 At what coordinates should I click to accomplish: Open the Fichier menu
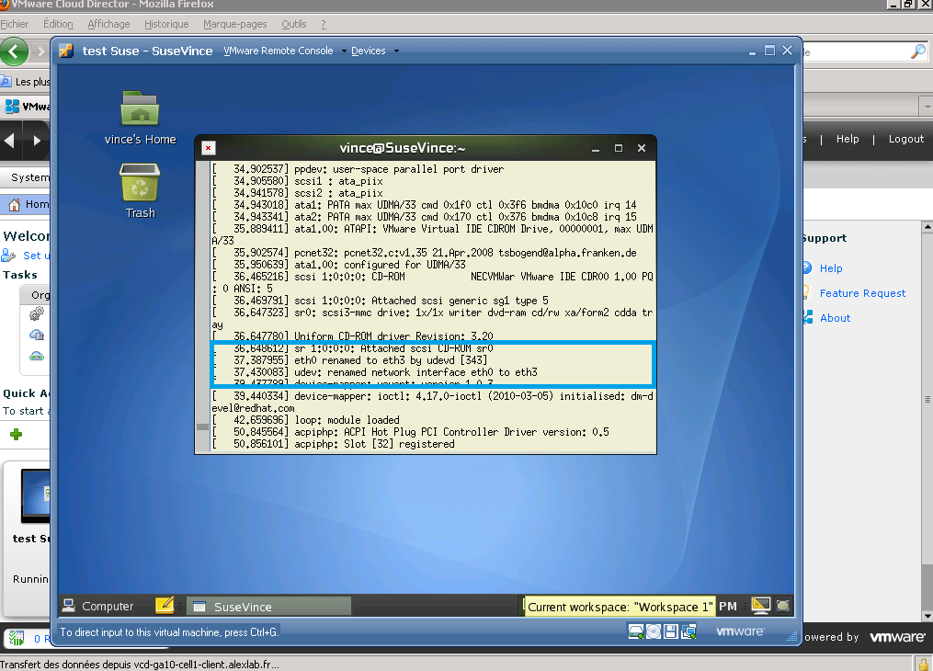point(15,24)
